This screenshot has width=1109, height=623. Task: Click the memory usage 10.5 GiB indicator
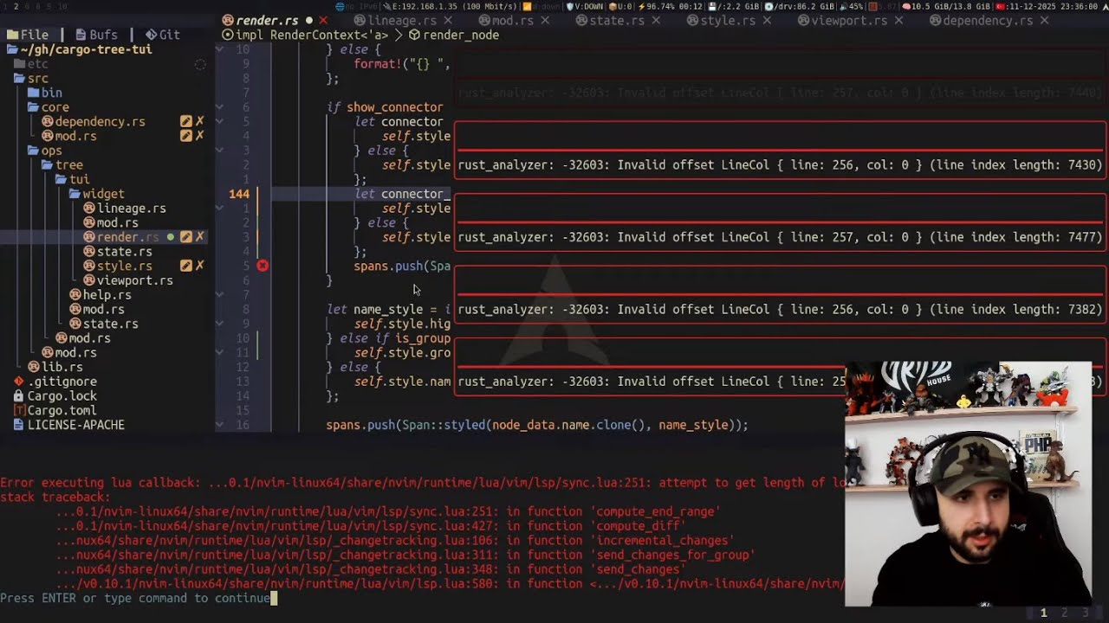pyautogui.click(x=946, y=6)
